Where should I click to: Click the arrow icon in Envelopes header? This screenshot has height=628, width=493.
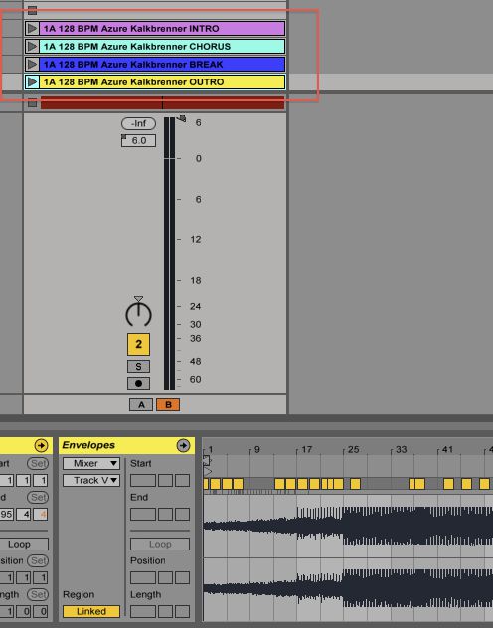(183, 445)
